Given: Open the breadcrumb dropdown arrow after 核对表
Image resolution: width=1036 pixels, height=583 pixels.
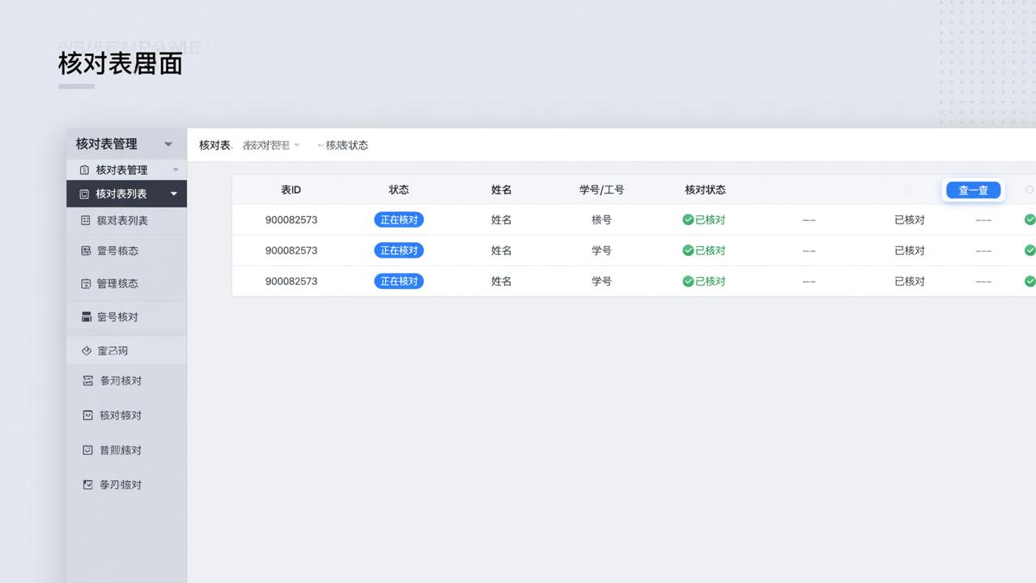Looking at the screenshot, I should pyautogui.click(x=297, y=146).
